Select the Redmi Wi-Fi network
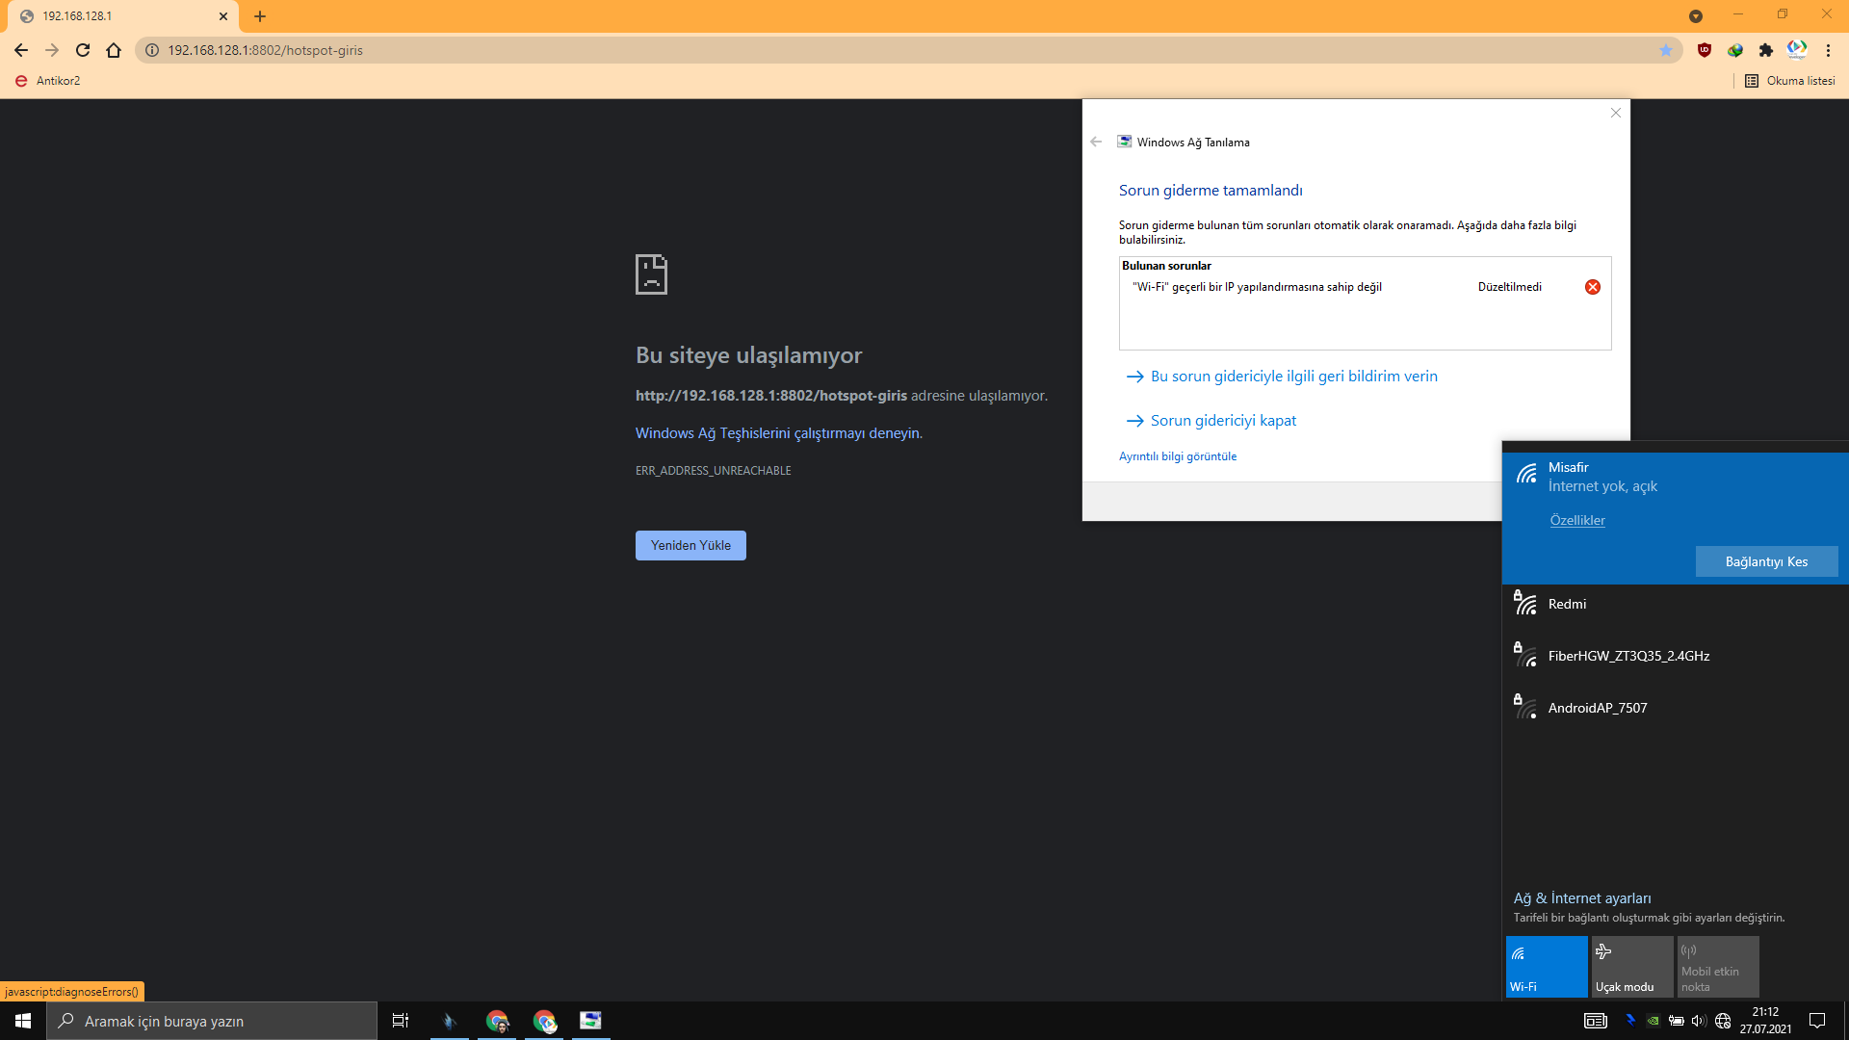 point(1567,604)
